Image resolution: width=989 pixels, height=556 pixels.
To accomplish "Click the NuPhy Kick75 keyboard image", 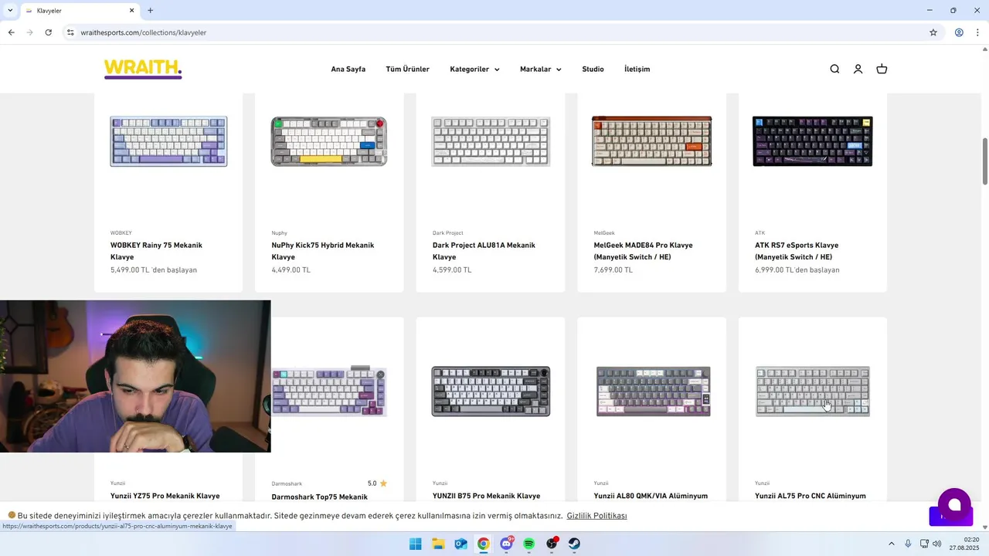I will (x=329, y=141).
